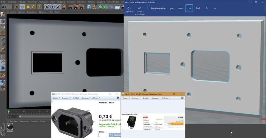
Task: Toggle the X axis lock
Action: [47, 7]
